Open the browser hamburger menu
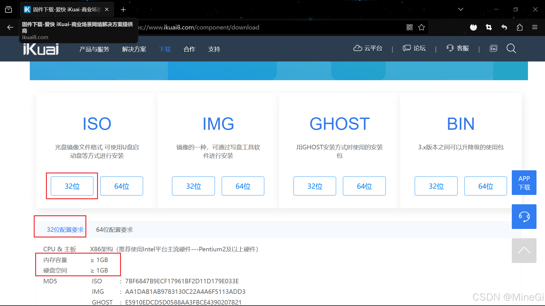The image size is (545, 306). [535, 27]
